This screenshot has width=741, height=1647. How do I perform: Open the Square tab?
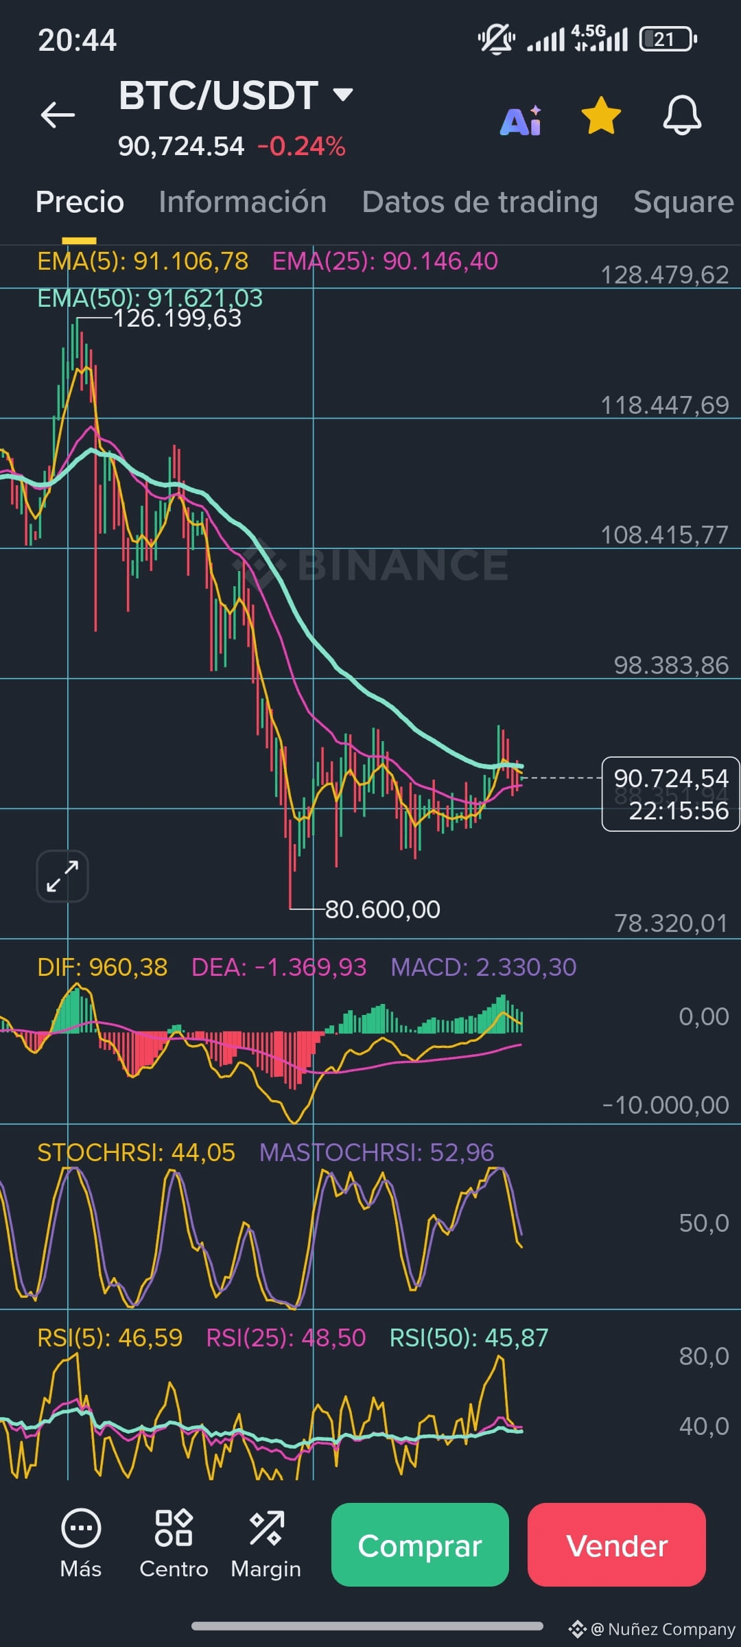pyautogui.click(x=683, y=202)
